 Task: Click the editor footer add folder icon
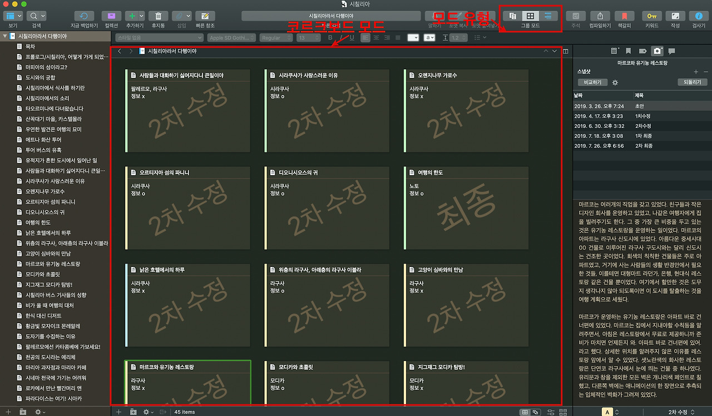(133, 412)
